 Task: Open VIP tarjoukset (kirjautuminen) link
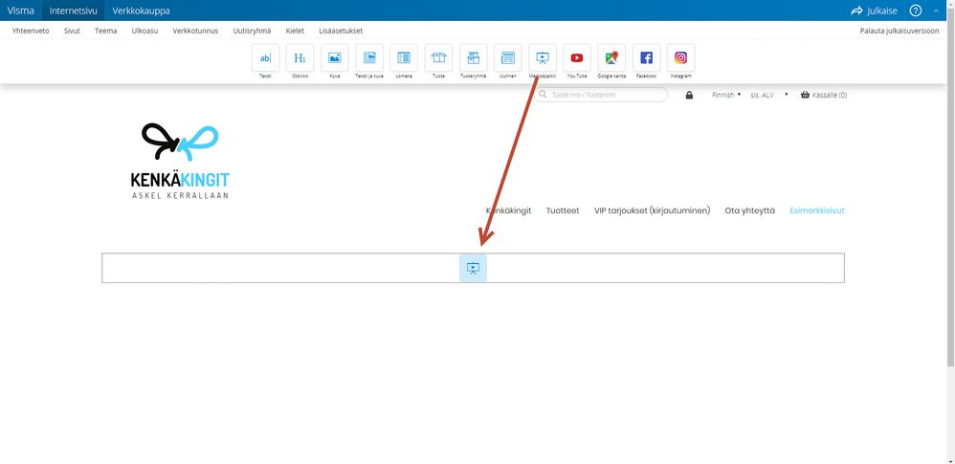tap(653, 210)
